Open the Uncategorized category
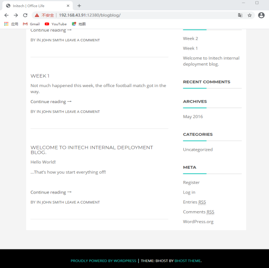The width and height of the screenshot is (269, 268). (x=198, y=150)
